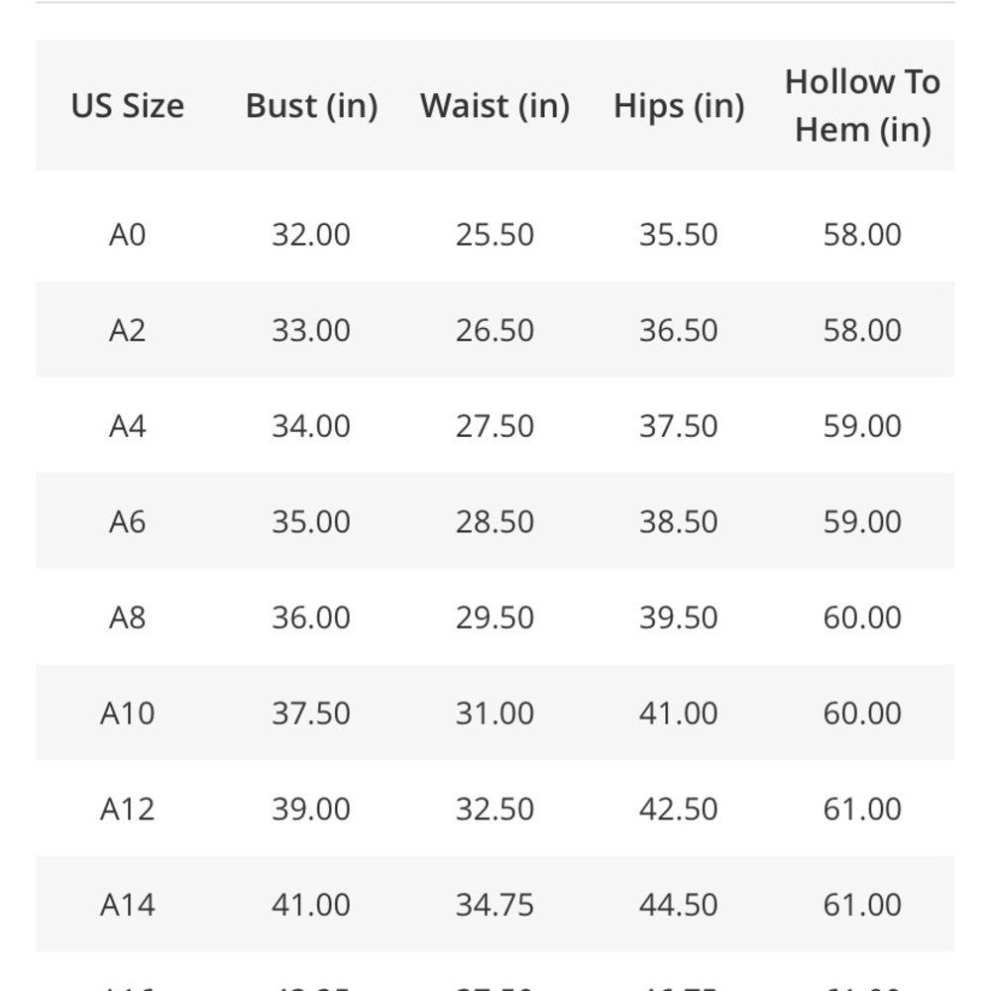
Task: Click the 41.00 hips value for A10
Action: pyautogui.click(x=679, y=714)
